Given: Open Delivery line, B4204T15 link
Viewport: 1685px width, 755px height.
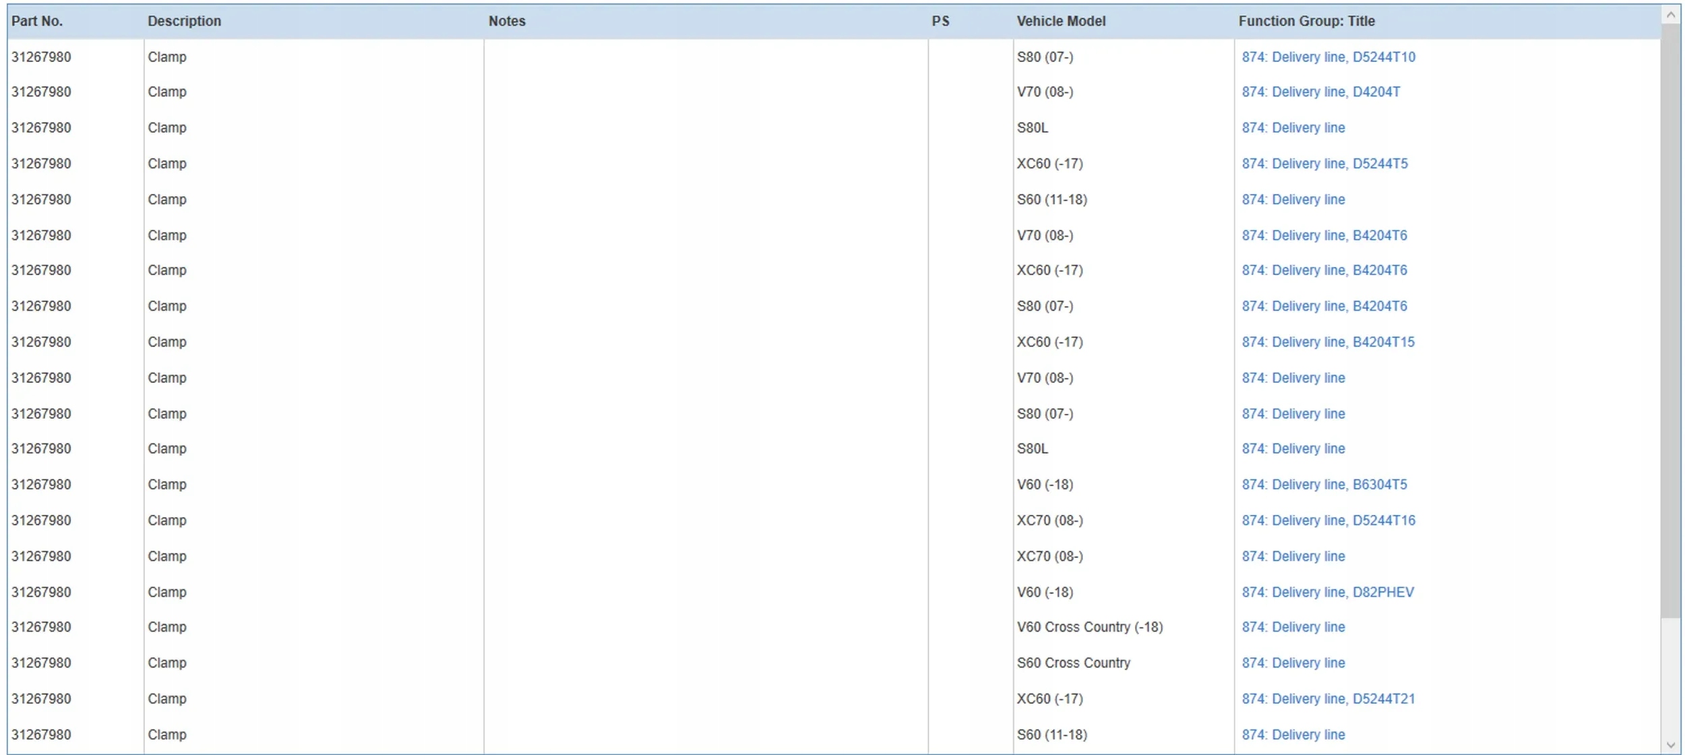Looking at the screenshot, I should tap(1328, 342).
